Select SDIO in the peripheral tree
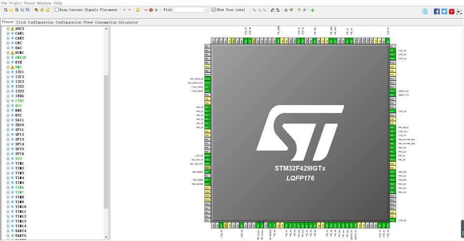The width and height of the screenshot is (464, 241). coord(19,125)
